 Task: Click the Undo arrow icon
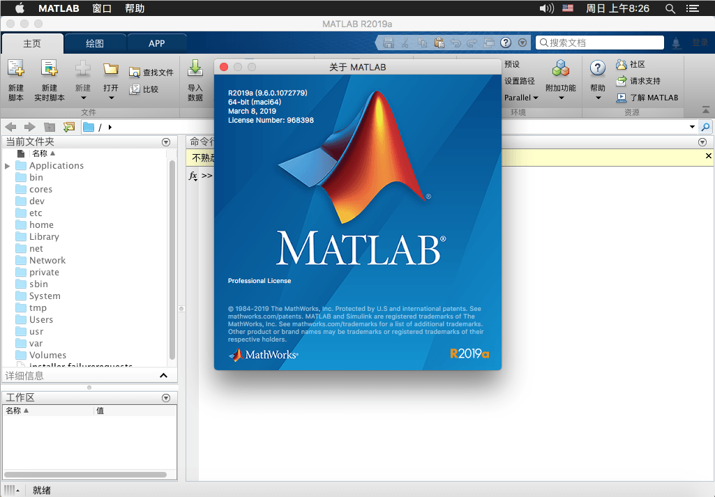pos(456,43)
